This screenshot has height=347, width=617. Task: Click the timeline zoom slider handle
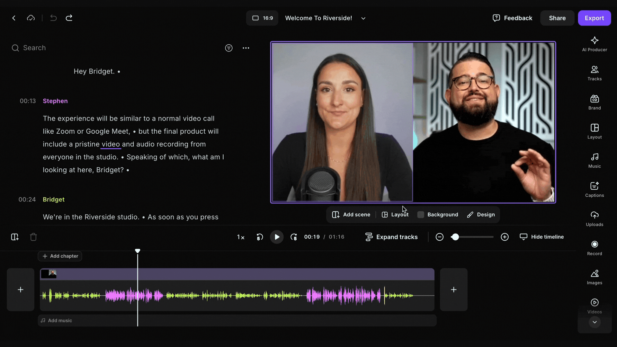click(455, 237)
